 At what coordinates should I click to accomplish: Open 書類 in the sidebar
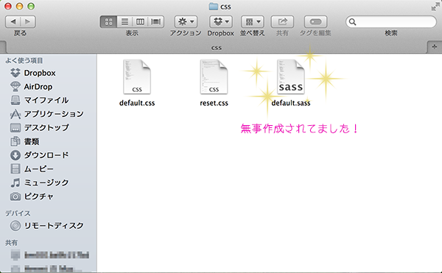tap(24, 141)
